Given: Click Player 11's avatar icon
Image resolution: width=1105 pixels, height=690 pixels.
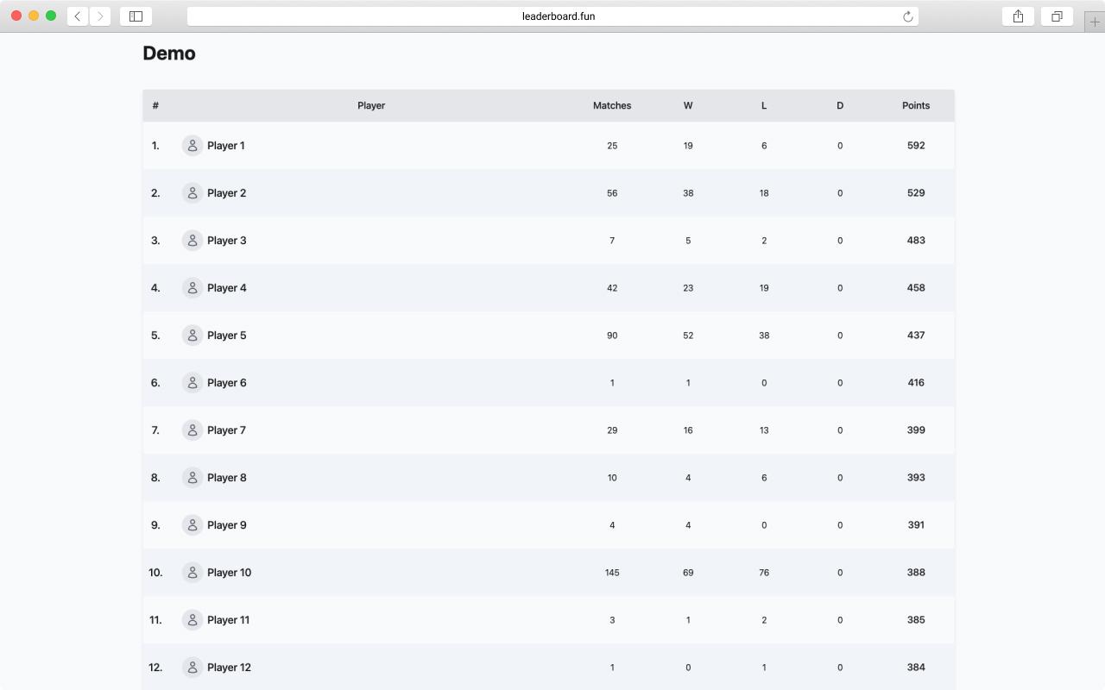Looking at the screenshot, I should click(193, 620).
